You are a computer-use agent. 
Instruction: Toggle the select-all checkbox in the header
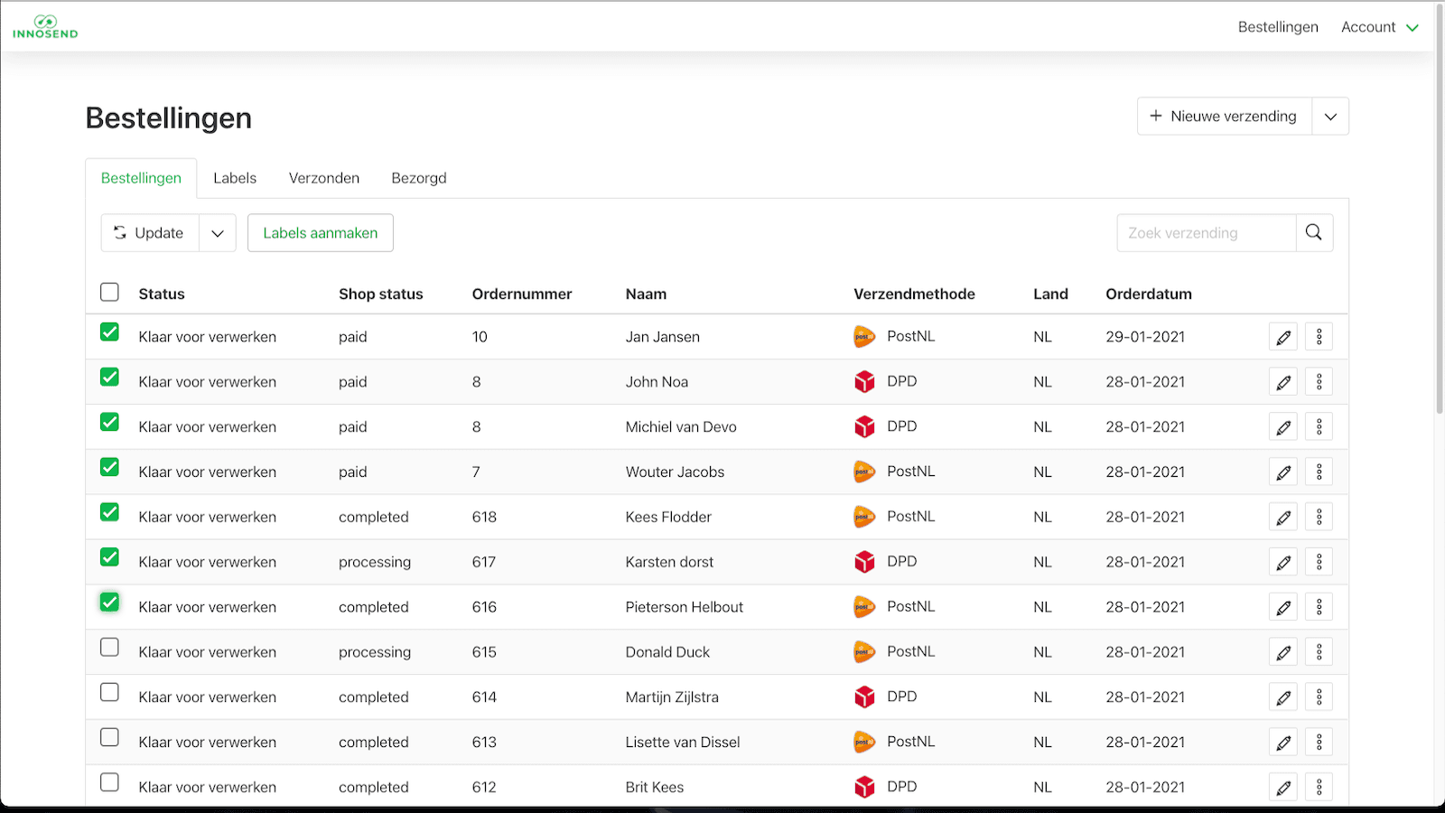click(x=109, y=291)
